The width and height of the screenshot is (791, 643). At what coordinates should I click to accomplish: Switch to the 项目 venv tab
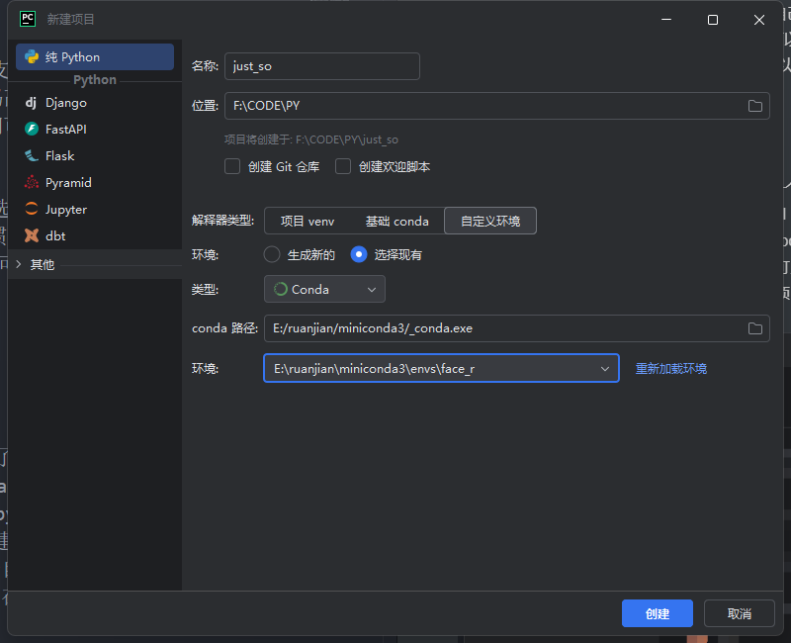(x=308, y=221)
